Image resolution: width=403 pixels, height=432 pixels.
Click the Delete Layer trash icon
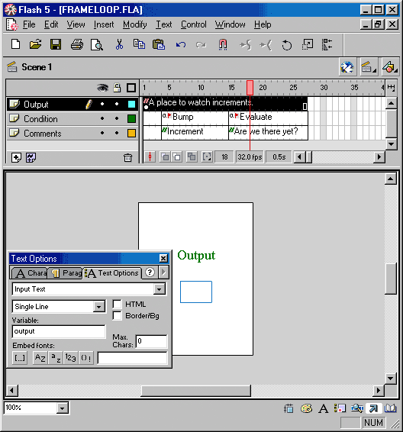127,158
